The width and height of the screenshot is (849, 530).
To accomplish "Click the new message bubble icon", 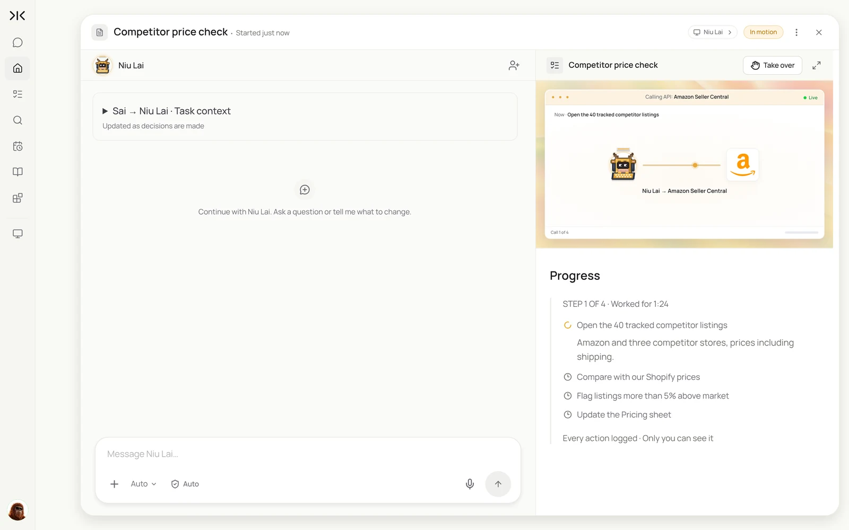I will (305, 190).
